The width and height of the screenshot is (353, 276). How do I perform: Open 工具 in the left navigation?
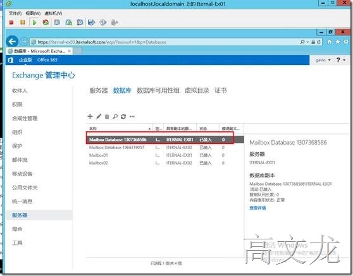[17, 243]
